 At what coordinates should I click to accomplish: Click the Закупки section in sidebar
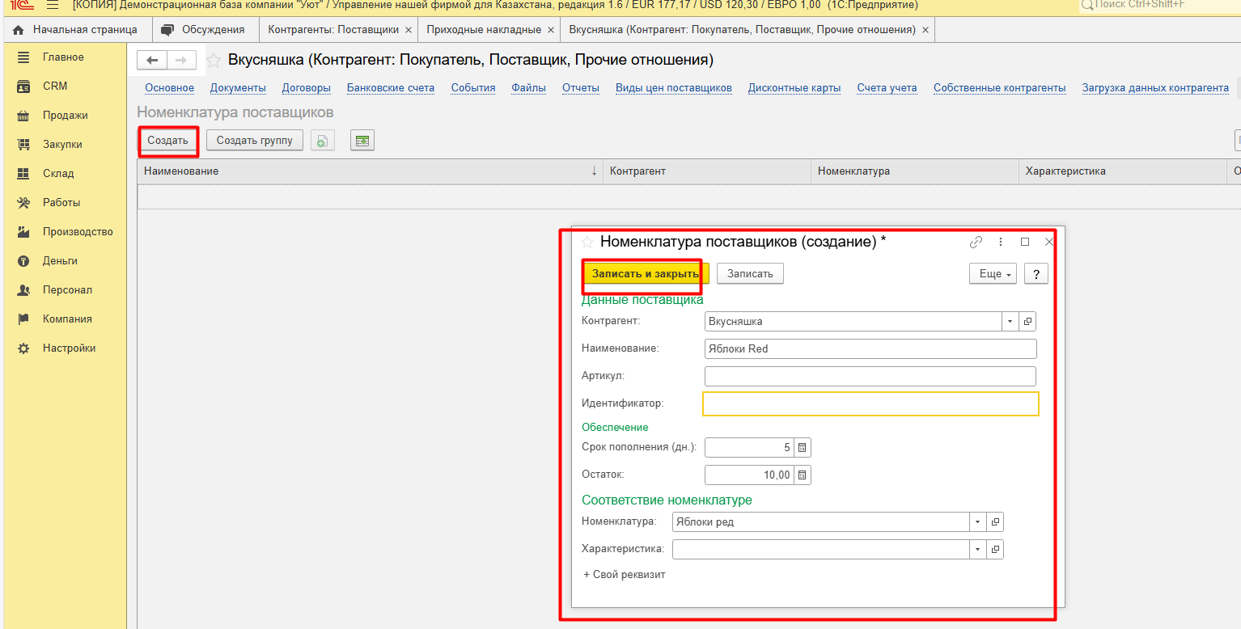tap(62, 145)
